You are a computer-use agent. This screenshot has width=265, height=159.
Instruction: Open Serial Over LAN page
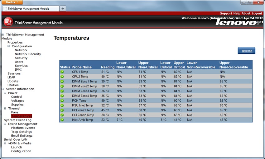click(x=16, y=139)
